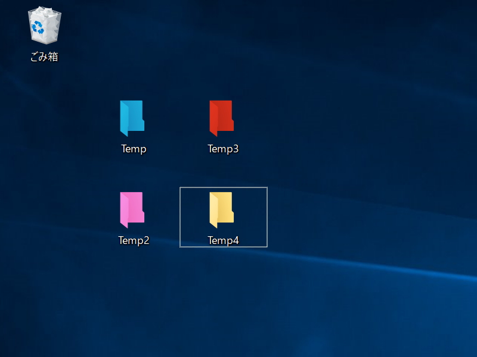The image size is (477, 357).
Task: Select the red Temp3 folder icon
Action: [x=221, y=118]
